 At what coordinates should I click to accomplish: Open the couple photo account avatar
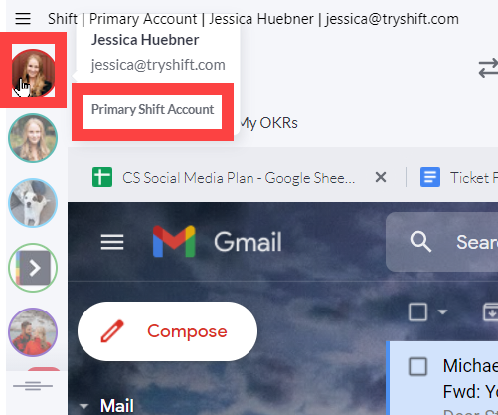[x=33, y=332]
